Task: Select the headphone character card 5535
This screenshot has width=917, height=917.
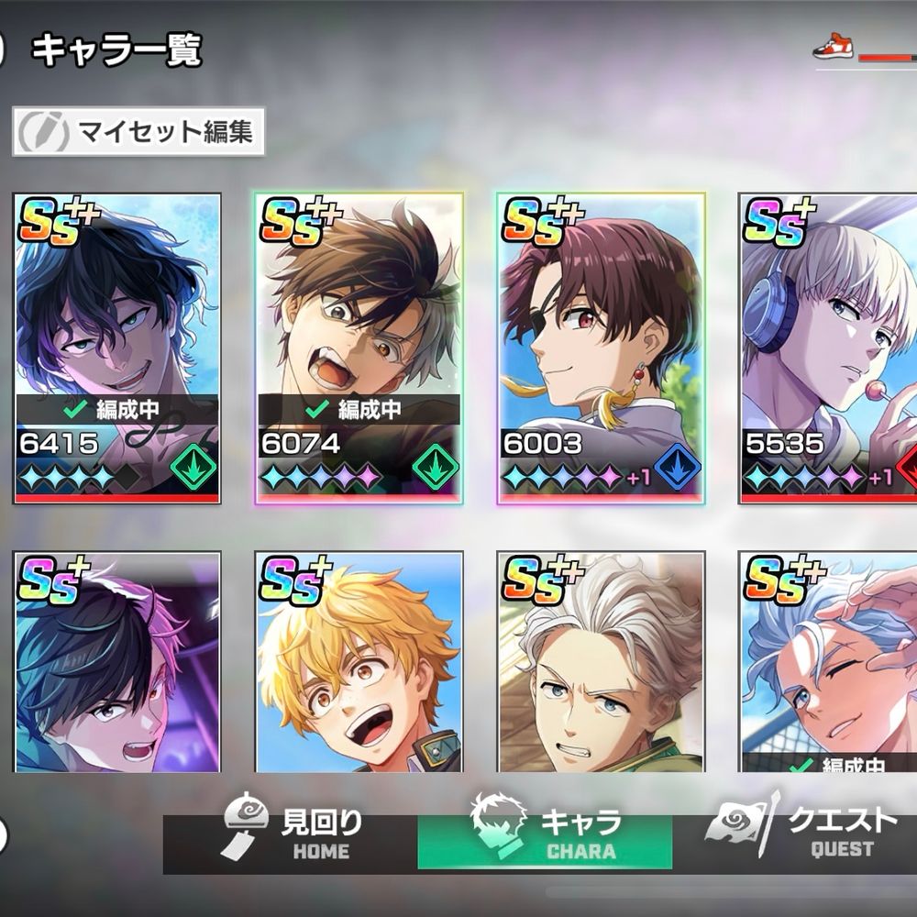Action: (827, 348)
